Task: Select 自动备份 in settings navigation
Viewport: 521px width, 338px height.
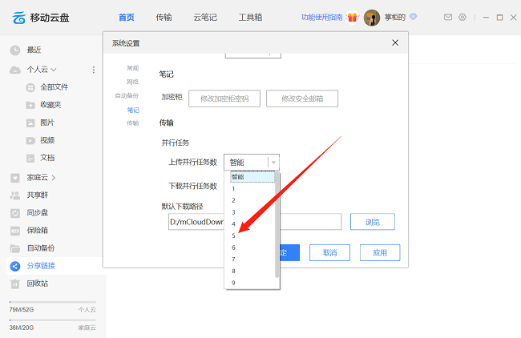Action: click(127, 95)
